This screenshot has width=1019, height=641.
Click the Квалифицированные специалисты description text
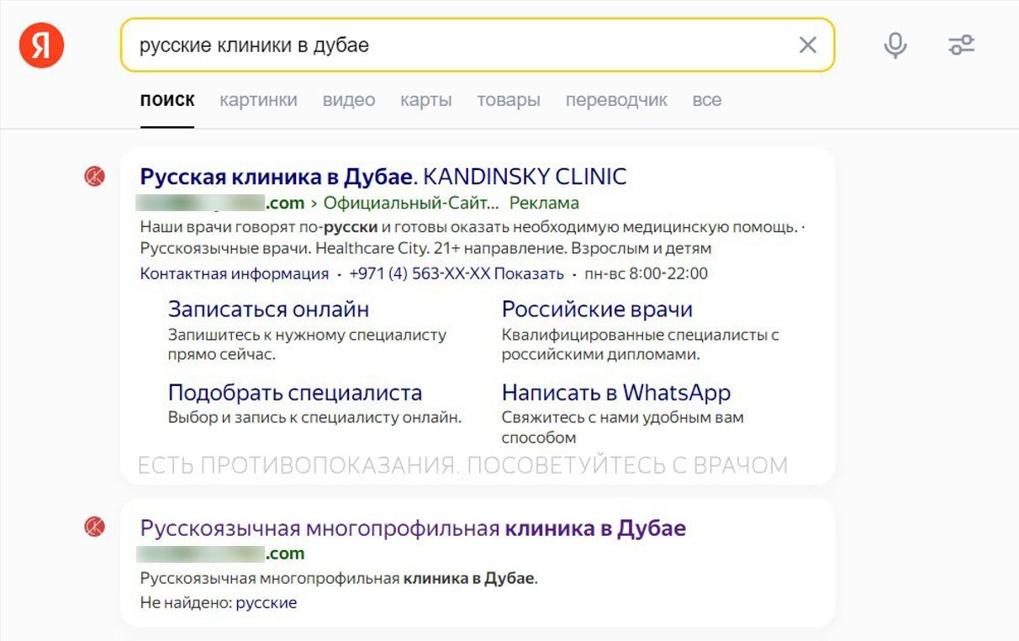click(x=641, y=344)
